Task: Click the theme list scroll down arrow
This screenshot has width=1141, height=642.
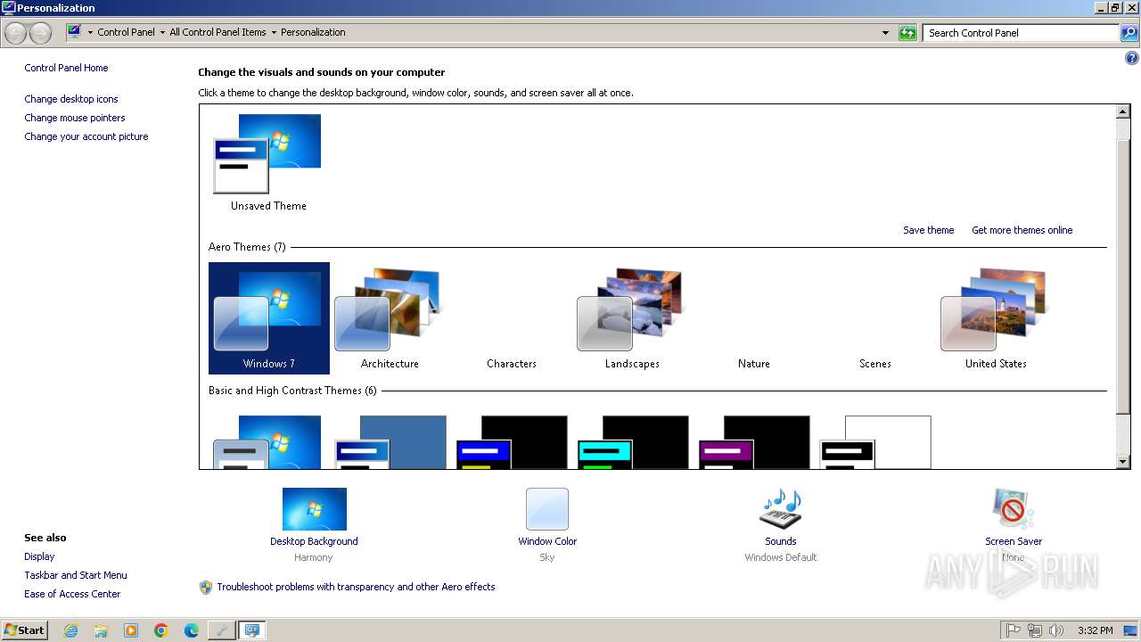Action: [x=1123, y=462]
